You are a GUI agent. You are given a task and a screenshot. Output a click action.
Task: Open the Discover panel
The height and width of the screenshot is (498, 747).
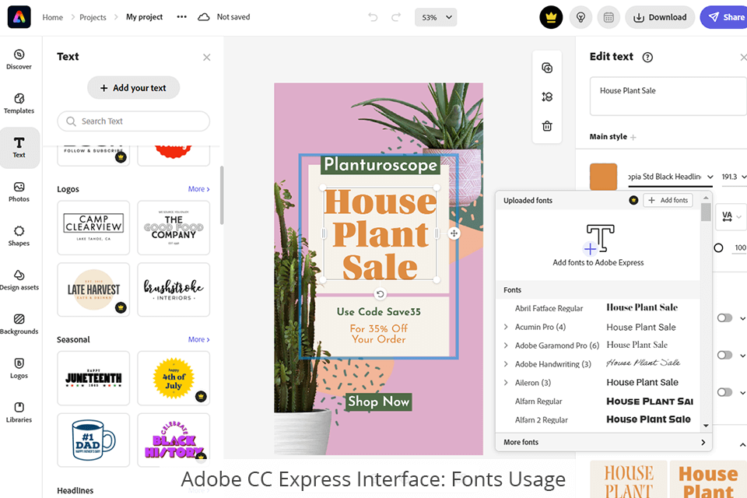[19, 60]
